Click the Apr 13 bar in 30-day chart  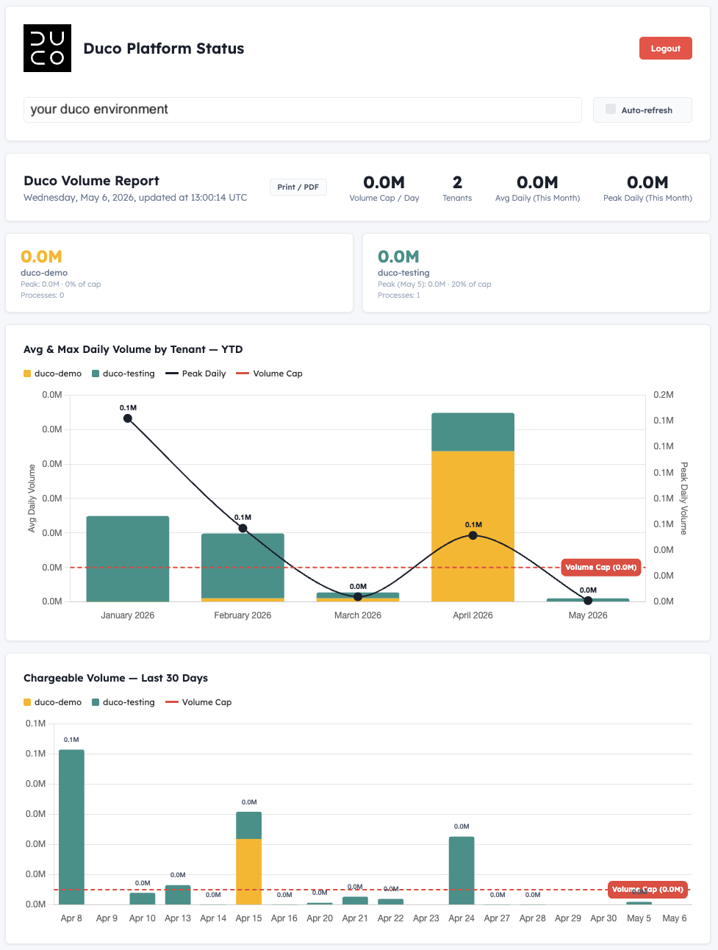tap(178, 895)
